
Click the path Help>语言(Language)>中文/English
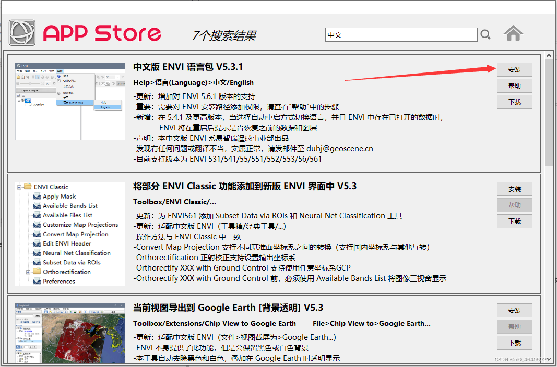point(193,82)
